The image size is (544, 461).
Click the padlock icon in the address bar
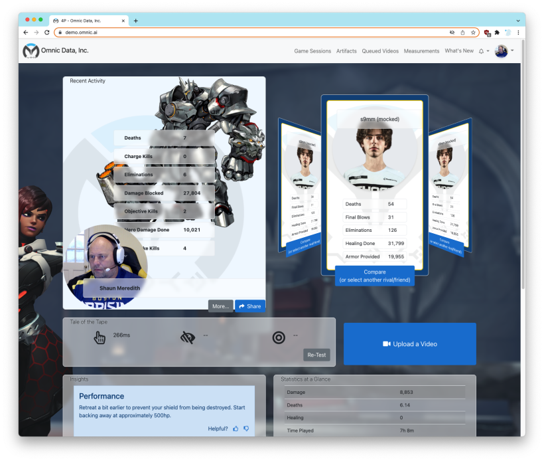point(60,33)
